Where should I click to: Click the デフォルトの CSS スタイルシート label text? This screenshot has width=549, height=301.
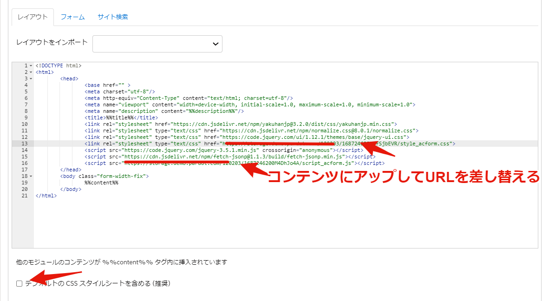(98, 283)
